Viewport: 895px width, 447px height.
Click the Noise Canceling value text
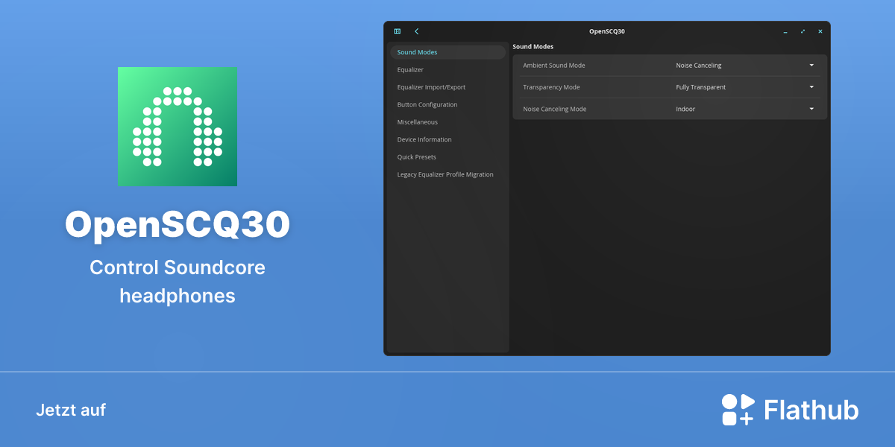point(699,66)
